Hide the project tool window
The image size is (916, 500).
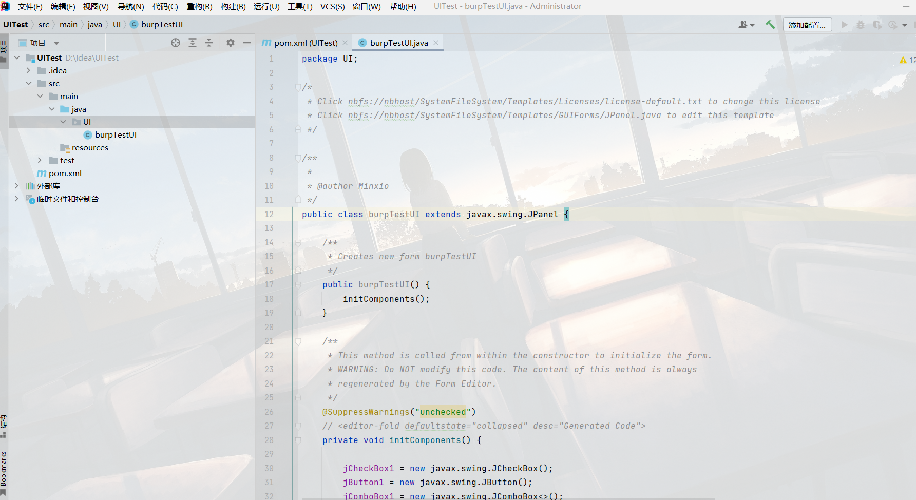(x=247, y=43)
